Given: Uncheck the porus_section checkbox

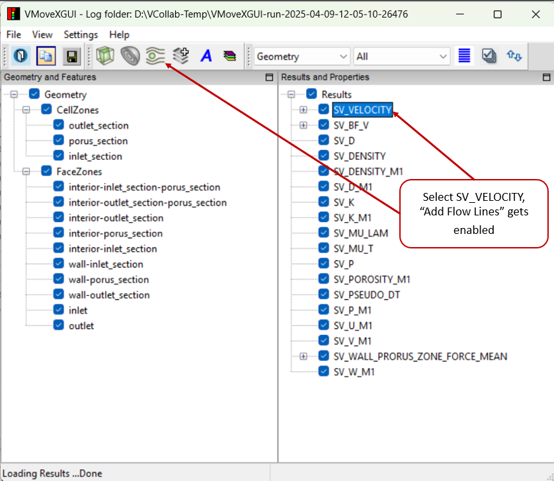Looking at the screenshot, I should click(59, 140).
